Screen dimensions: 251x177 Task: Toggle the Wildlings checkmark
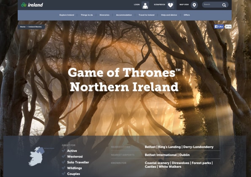[x=64, y=168]
